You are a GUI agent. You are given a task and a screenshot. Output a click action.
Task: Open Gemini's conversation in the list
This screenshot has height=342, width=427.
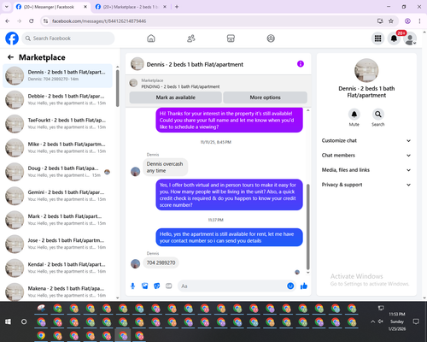point(57,196)
